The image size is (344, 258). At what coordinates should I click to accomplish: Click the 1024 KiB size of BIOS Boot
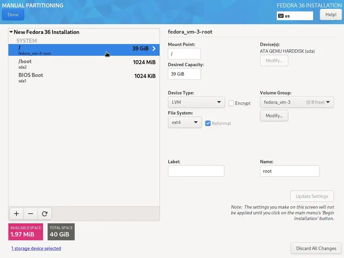point(145,76)
